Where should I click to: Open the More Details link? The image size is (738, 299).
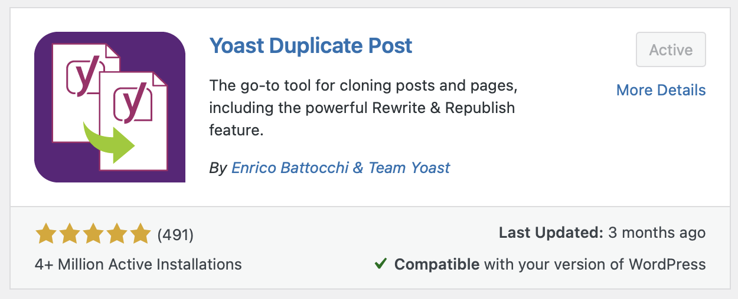[x=661, y=90]
